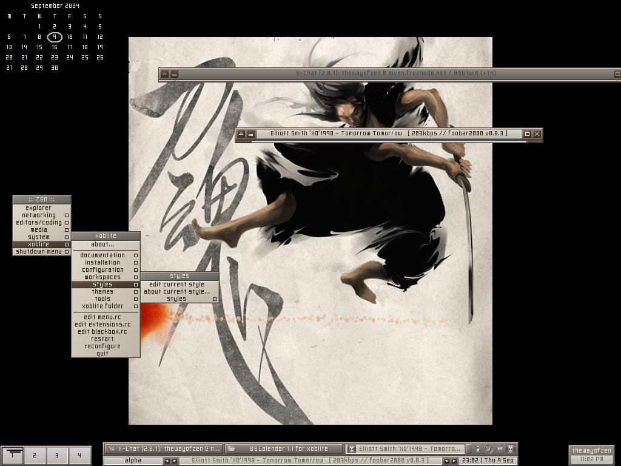
Task: Activate the X-Chat task in the taskbar
Action: click(x=164, y=449)
